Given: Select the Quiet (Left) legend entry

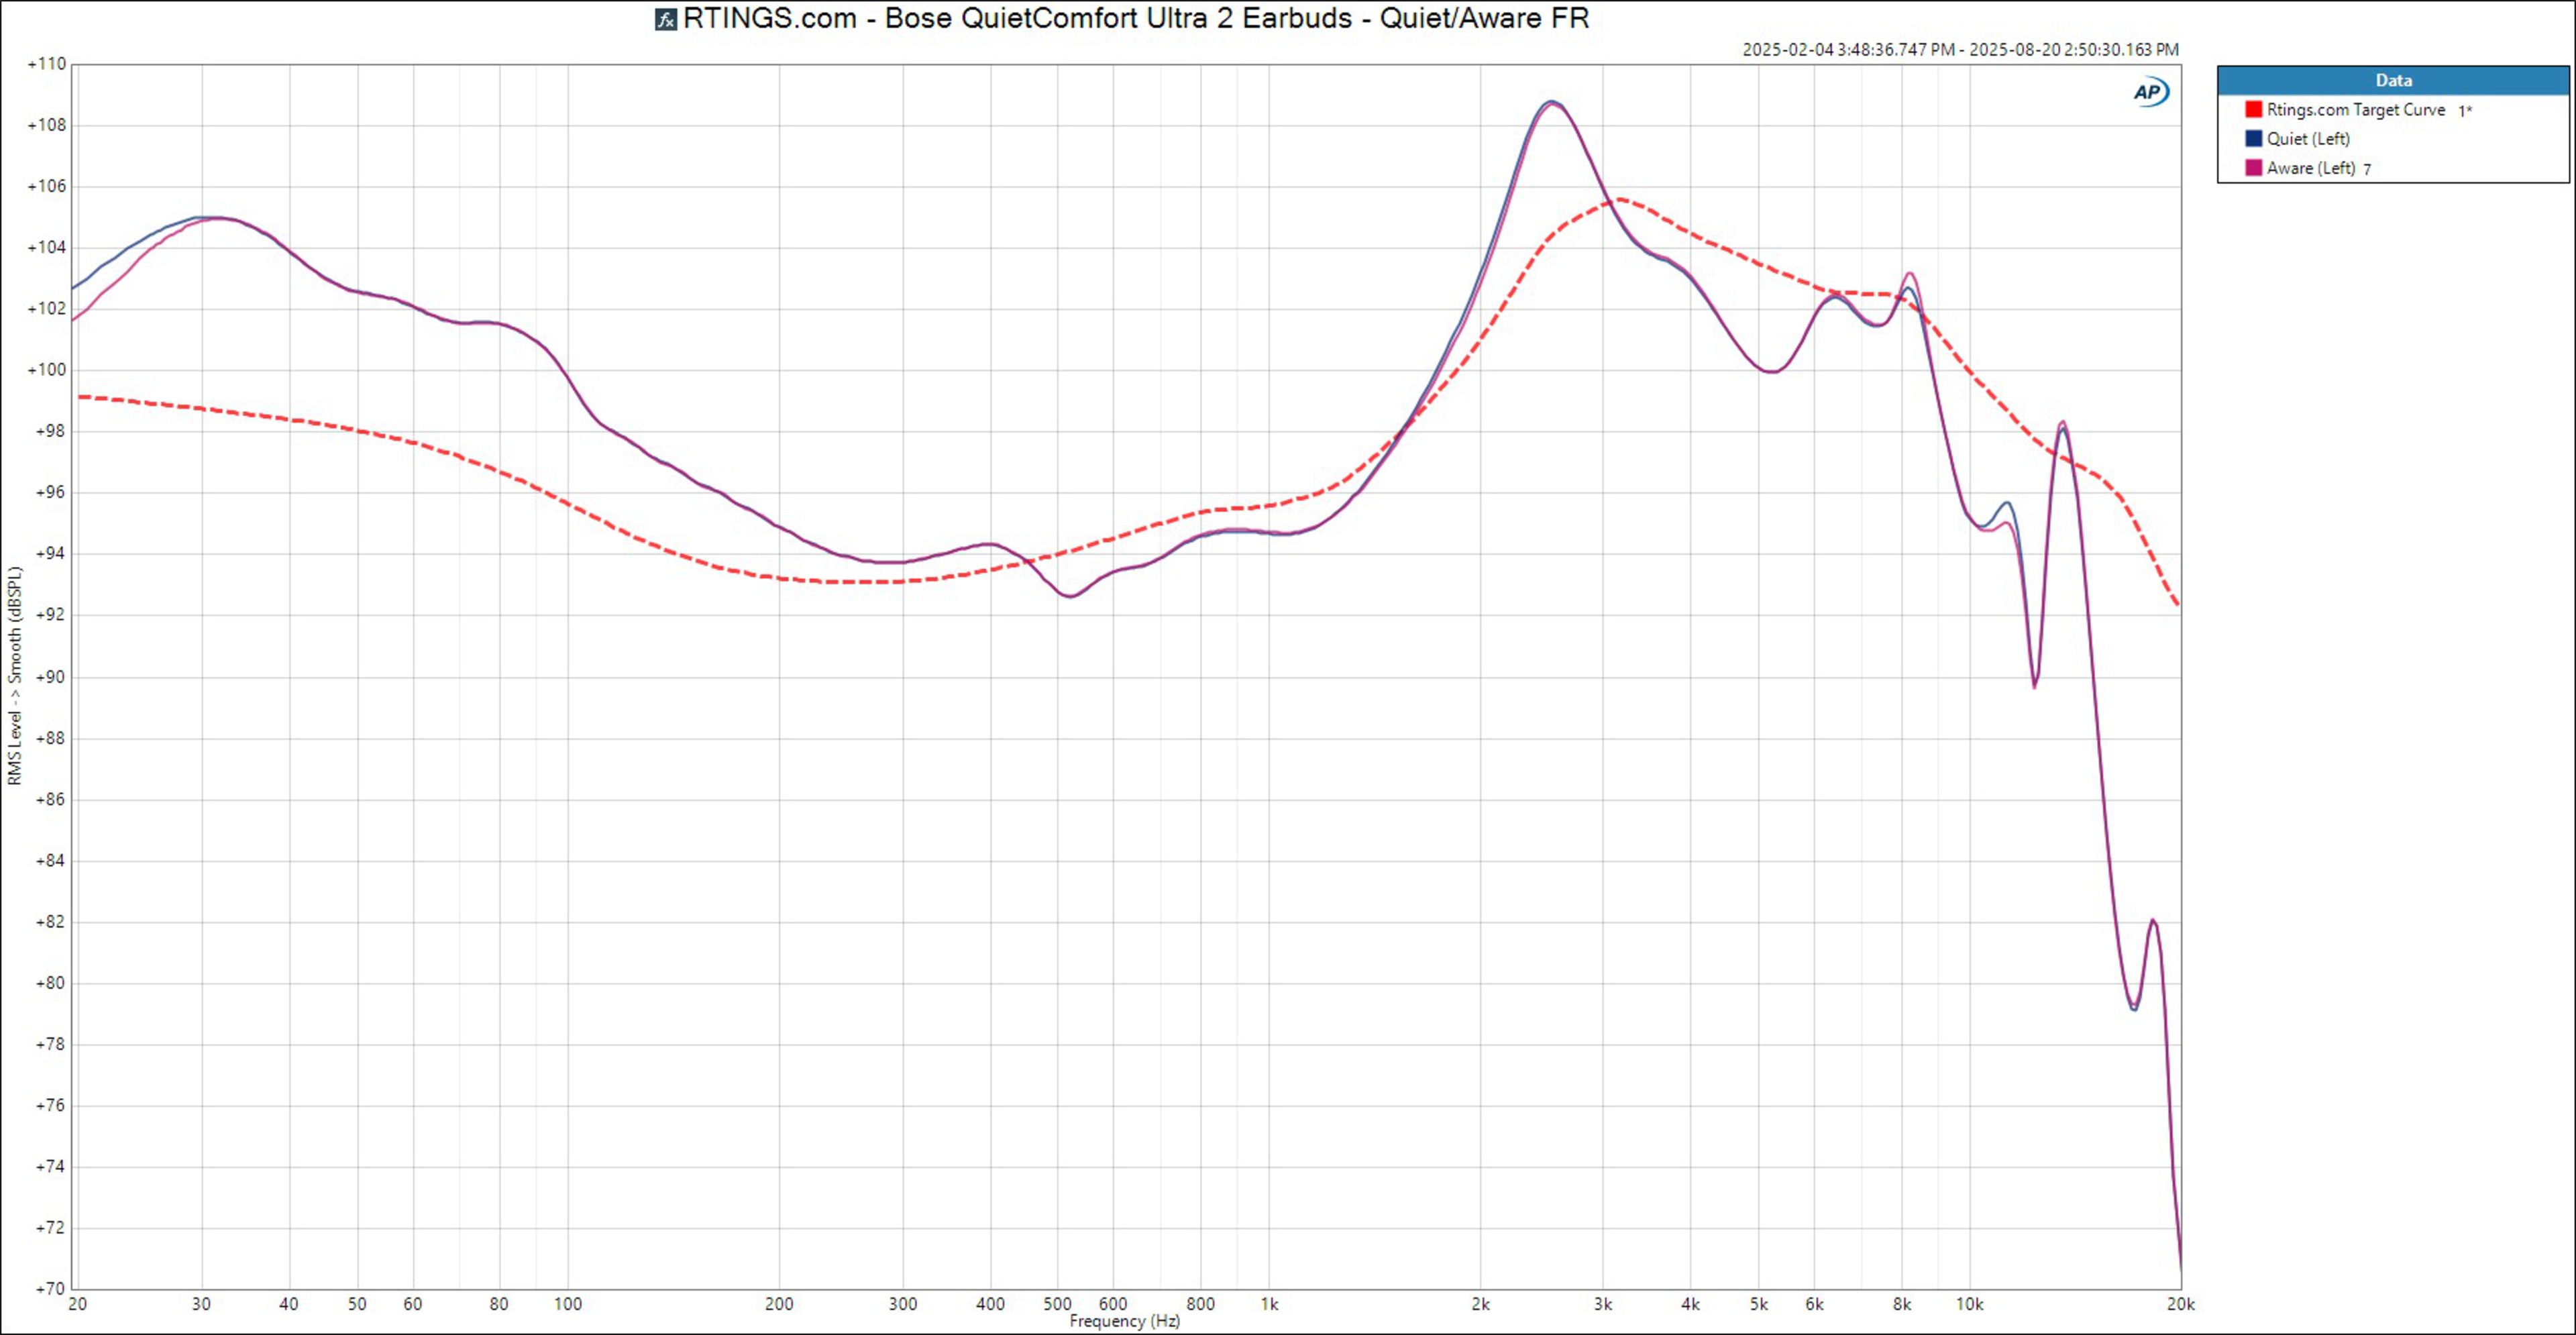Looking at the screenshot, I should pos(2307,139).
